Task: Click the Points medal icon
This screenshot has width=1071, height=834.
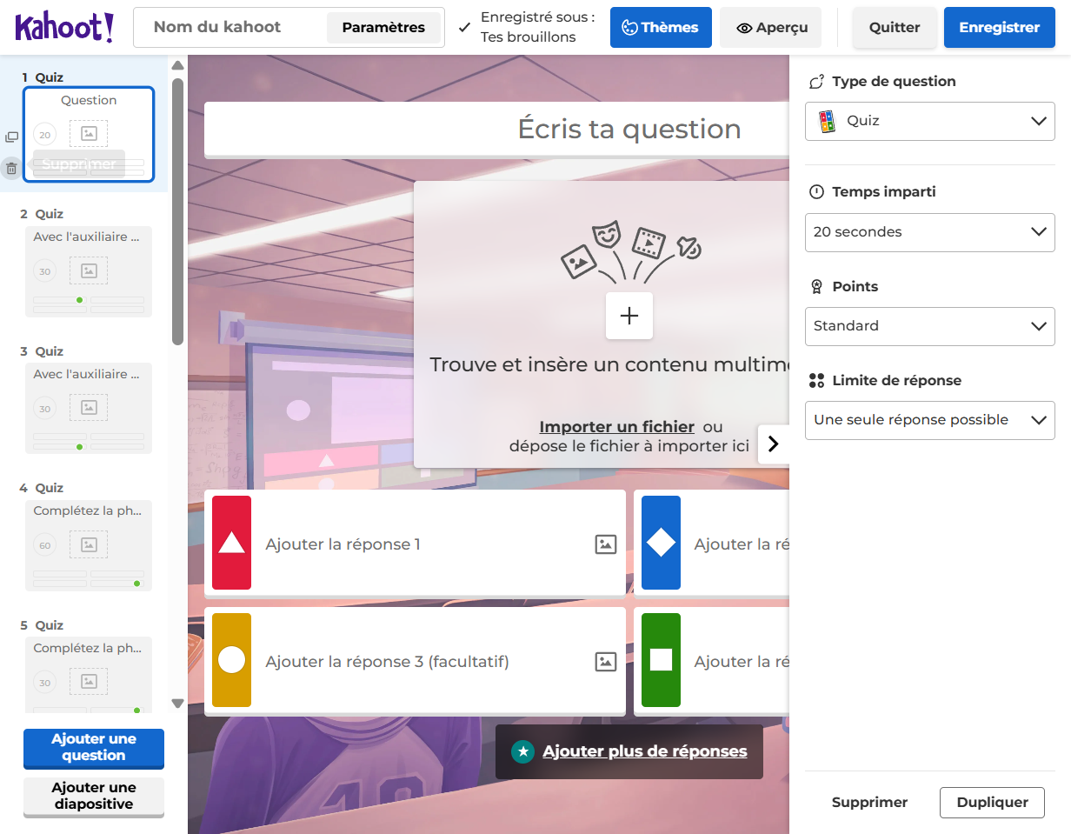Action: pos(816,286)
